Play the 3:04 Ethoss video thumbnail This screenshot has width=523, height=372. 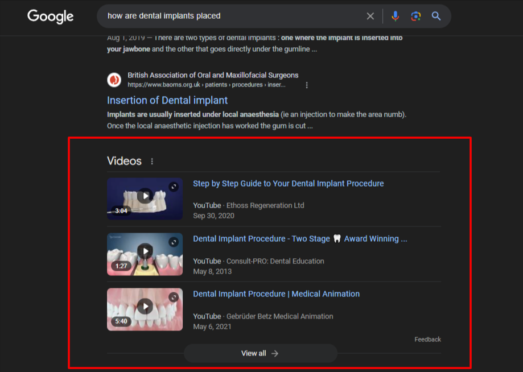tap(145, 199)
